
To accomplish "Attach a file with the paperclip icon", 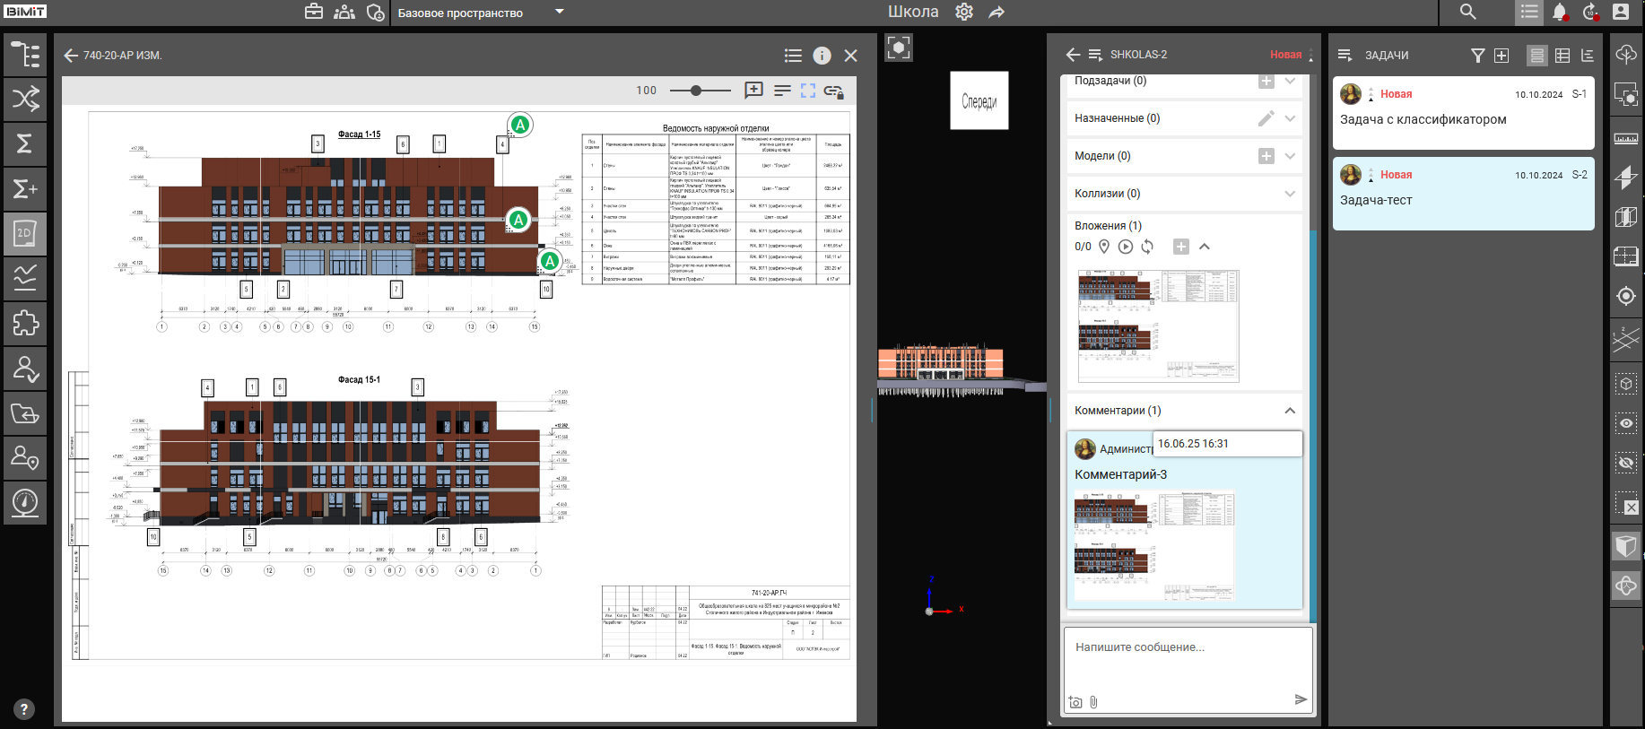I will [1093, 702].
